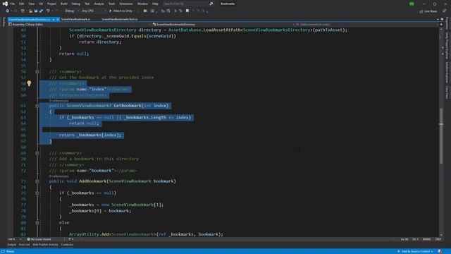
Task: Switch to the SceneViewBookmark.cs tab
Action: 76,19
